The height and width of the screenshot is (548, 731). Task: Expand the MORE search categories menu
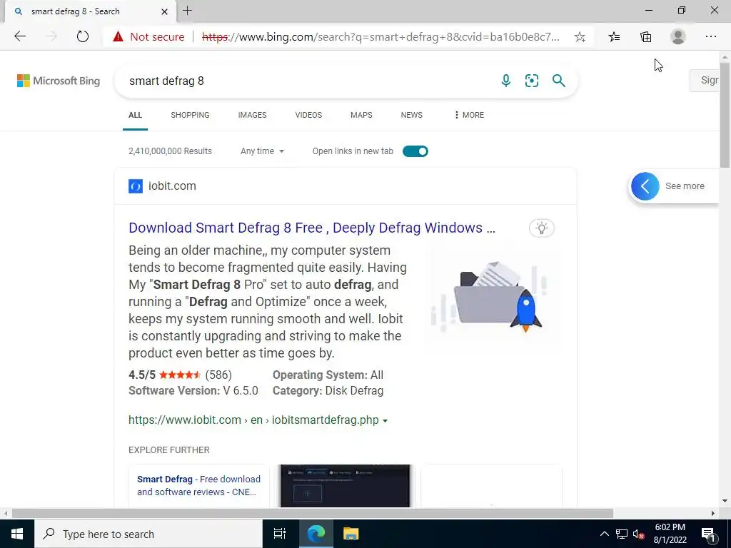[469, 115]
